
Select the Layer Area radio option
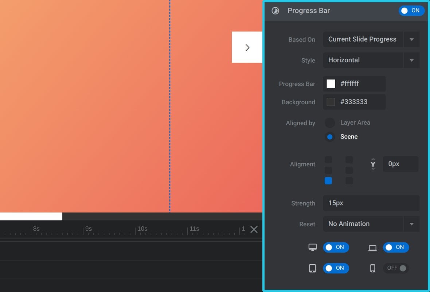pyautogui.click(x=330, y=123)
